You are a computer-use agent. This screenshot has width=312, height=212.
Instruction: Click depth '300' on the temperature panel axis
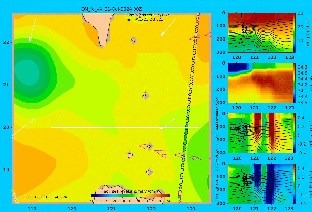click(221, 52)
